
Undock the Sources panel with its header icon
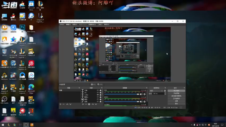(x=102, y=88)
